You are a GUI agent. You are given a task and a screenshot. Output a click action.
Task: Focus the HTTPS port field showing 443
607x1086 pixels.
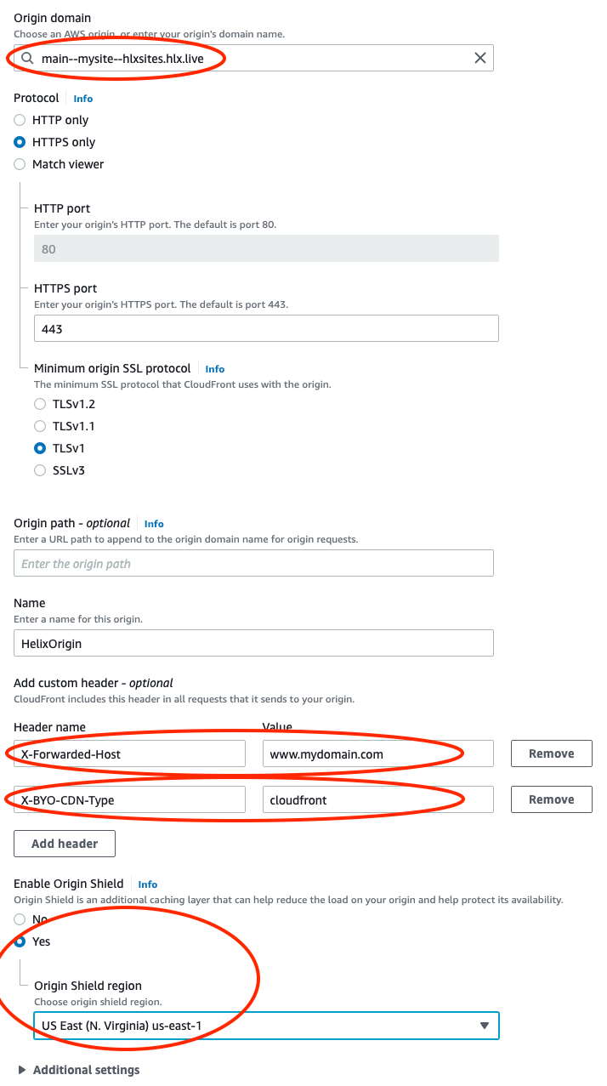coord(266,328)
